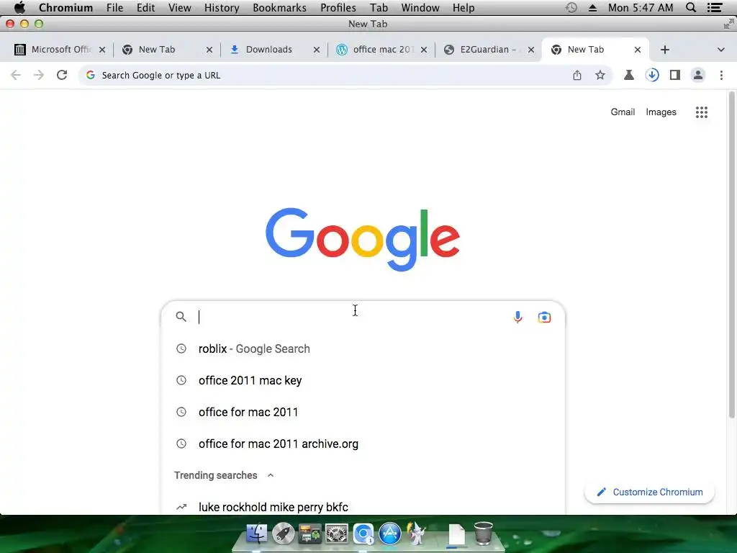Image resolution: width=737 pixels, height=553 pixels.
Task: Open the wizard app in Dock
Action: (x=416, y=534)
